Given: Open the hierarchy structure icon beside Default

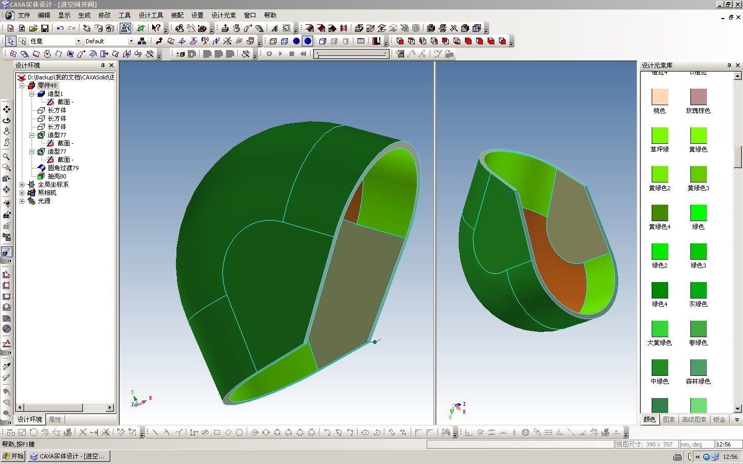Looking at the screenshot, I should tap(142, 41).
